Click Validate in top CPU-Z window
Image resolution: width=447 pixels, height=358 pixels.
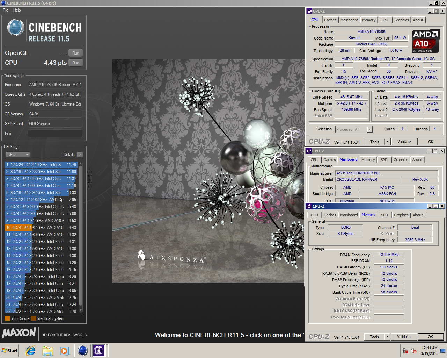[x=404, y=142]
